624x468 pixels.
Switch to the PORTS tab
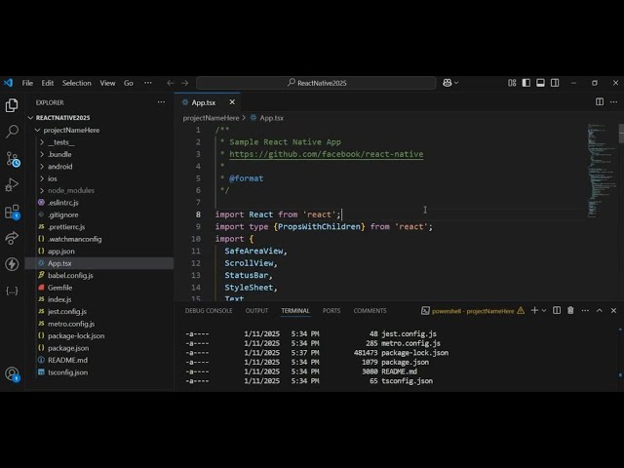(331, 310)
